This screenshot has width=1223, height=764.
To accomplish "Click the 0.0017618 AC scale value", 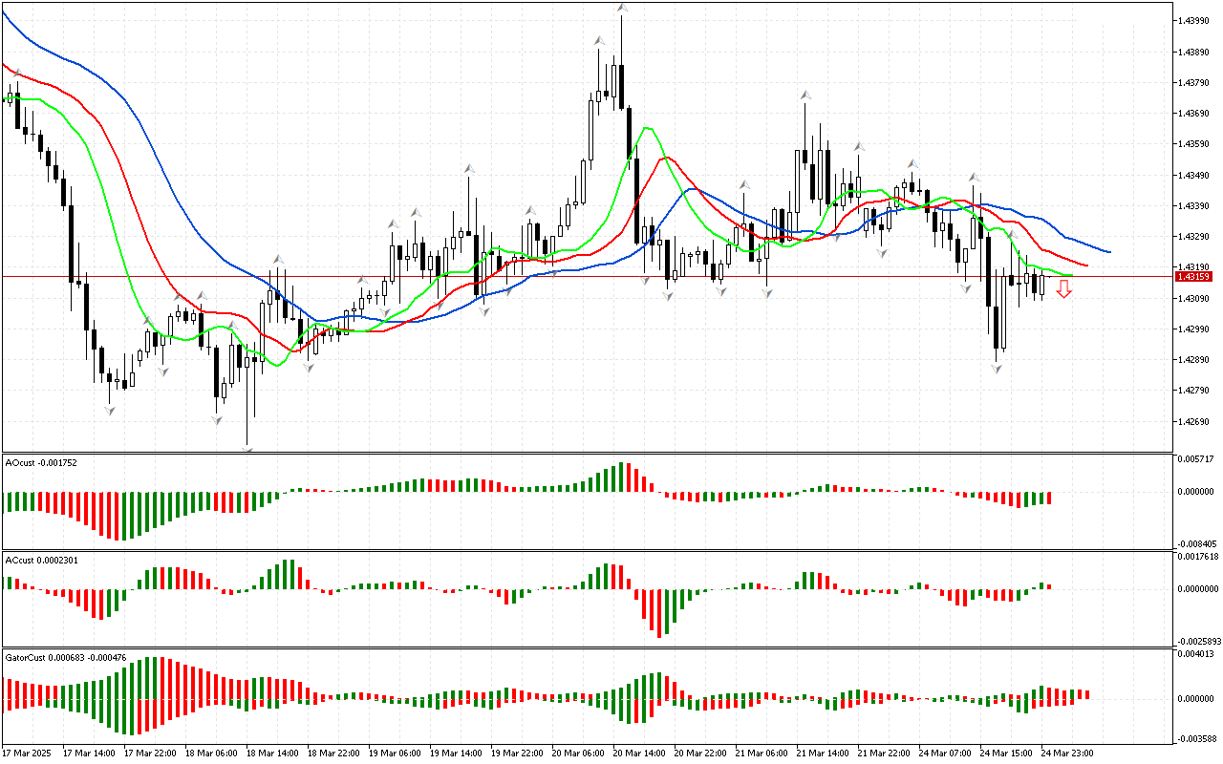I will pyautogui.click(x=1197, y=556).
